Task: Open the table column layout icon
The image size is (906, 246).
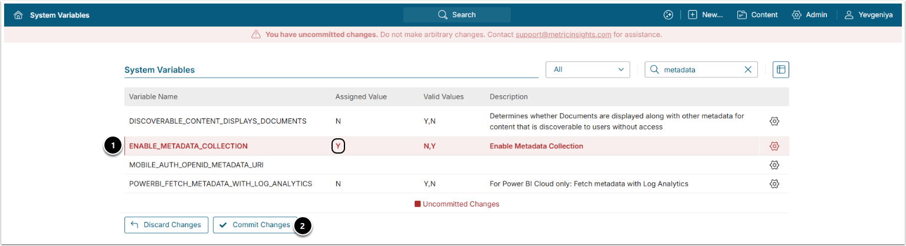Action: (x=781, y=69)
